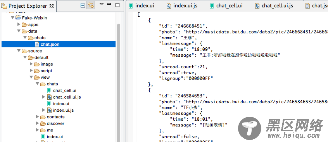Click the script folder icon
The height and width of the screenshot is (142, 328).
point(37,71)
